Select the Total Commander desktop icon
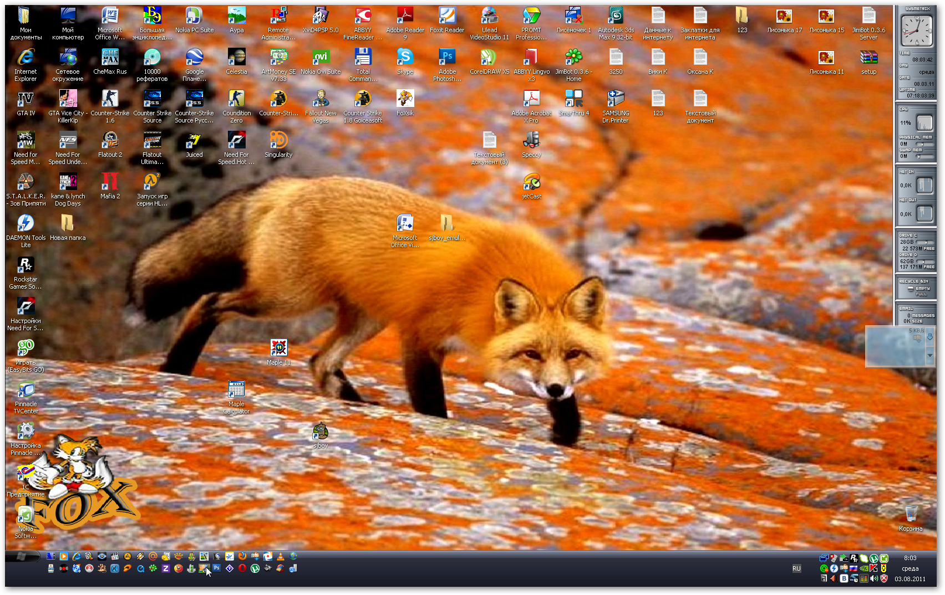This screenshot has height=595, width=945. (363, 58)
